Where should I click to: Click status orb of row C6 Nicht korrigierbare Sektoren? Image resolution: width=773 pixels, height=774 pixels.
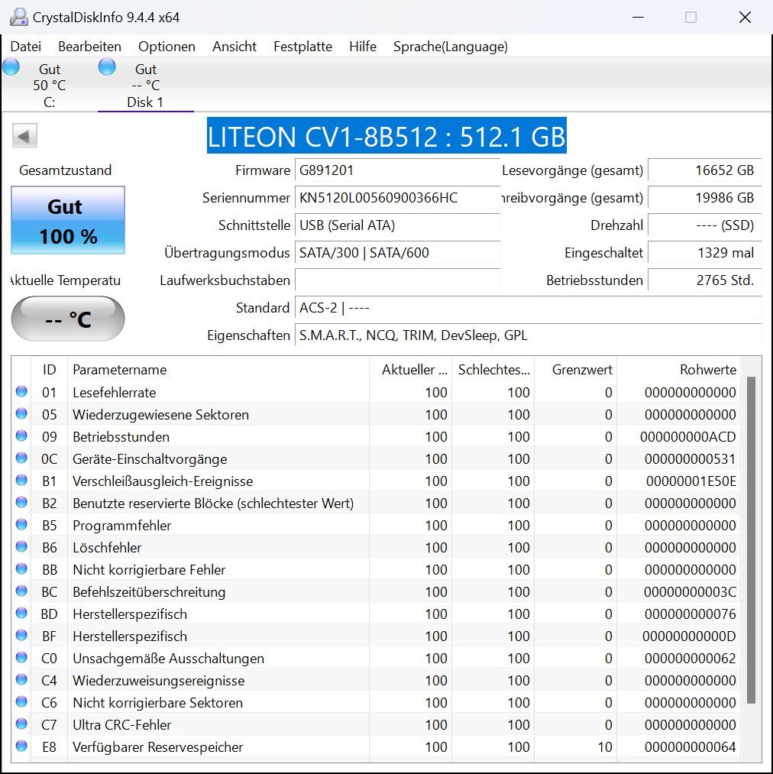click(x=21, y=702)
